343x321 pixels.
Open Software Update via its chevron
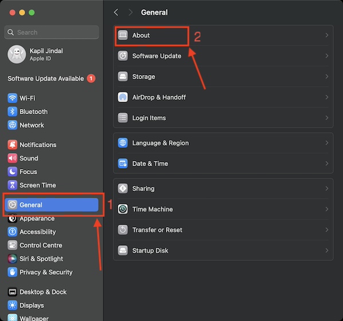(x=326, y=56)
